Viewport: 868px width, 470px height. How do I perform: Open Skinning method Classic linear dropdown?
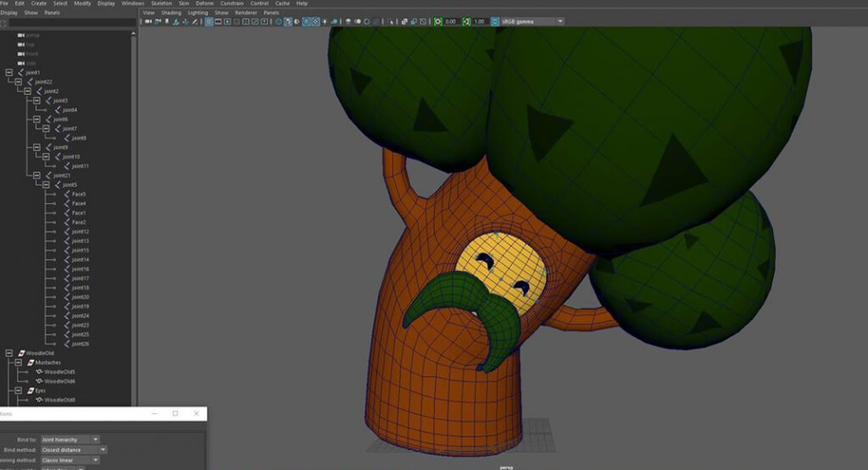[70, 460]
